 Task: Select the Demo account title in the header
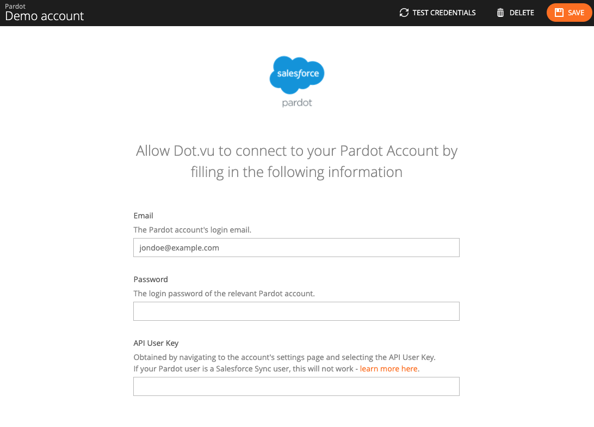point(45,16)
